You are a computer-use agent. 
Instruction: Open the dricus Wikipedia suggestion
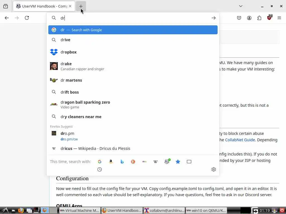click(133, 149)
